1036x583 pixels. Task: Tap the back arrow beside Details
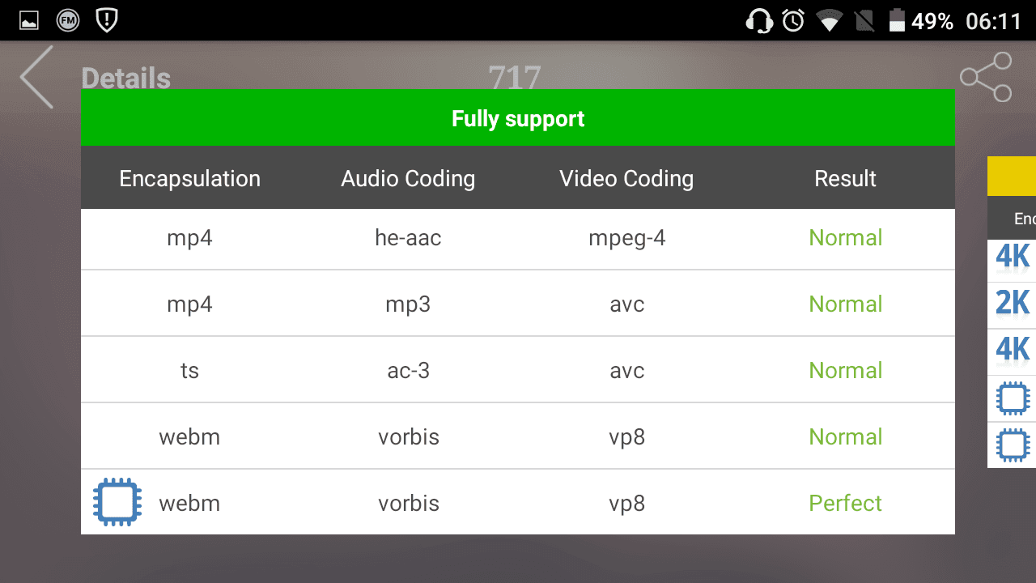pyautogui.click(x=36, y=77)
